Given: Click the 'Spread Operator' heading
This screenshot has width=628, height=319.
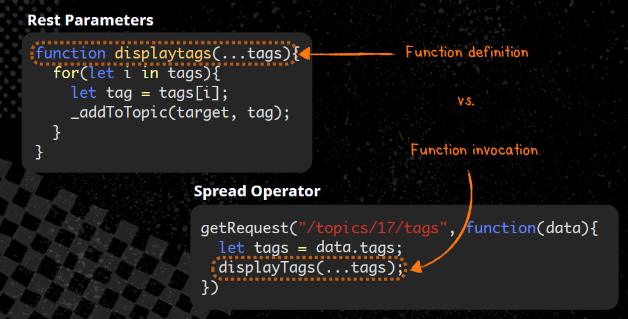Looking at the screenshot, I should (x=257, y=191).
